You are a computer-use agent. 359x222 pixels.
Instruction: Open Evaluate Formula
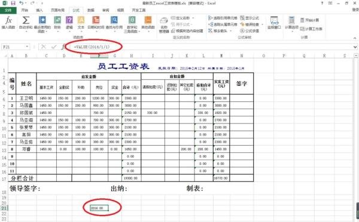click(x=250, y=30)
